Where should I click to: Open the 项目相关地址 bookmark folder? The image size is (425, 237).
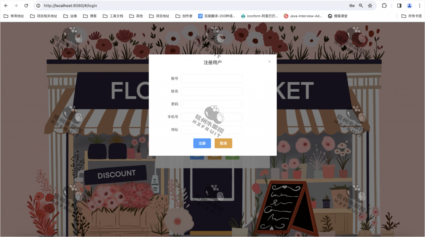click(x=44, y=16)
